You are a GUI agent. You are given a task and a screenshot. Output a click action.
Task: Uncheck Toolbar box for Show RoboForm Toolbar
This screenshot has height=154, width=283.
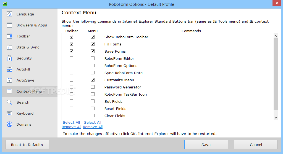(72, 37)
